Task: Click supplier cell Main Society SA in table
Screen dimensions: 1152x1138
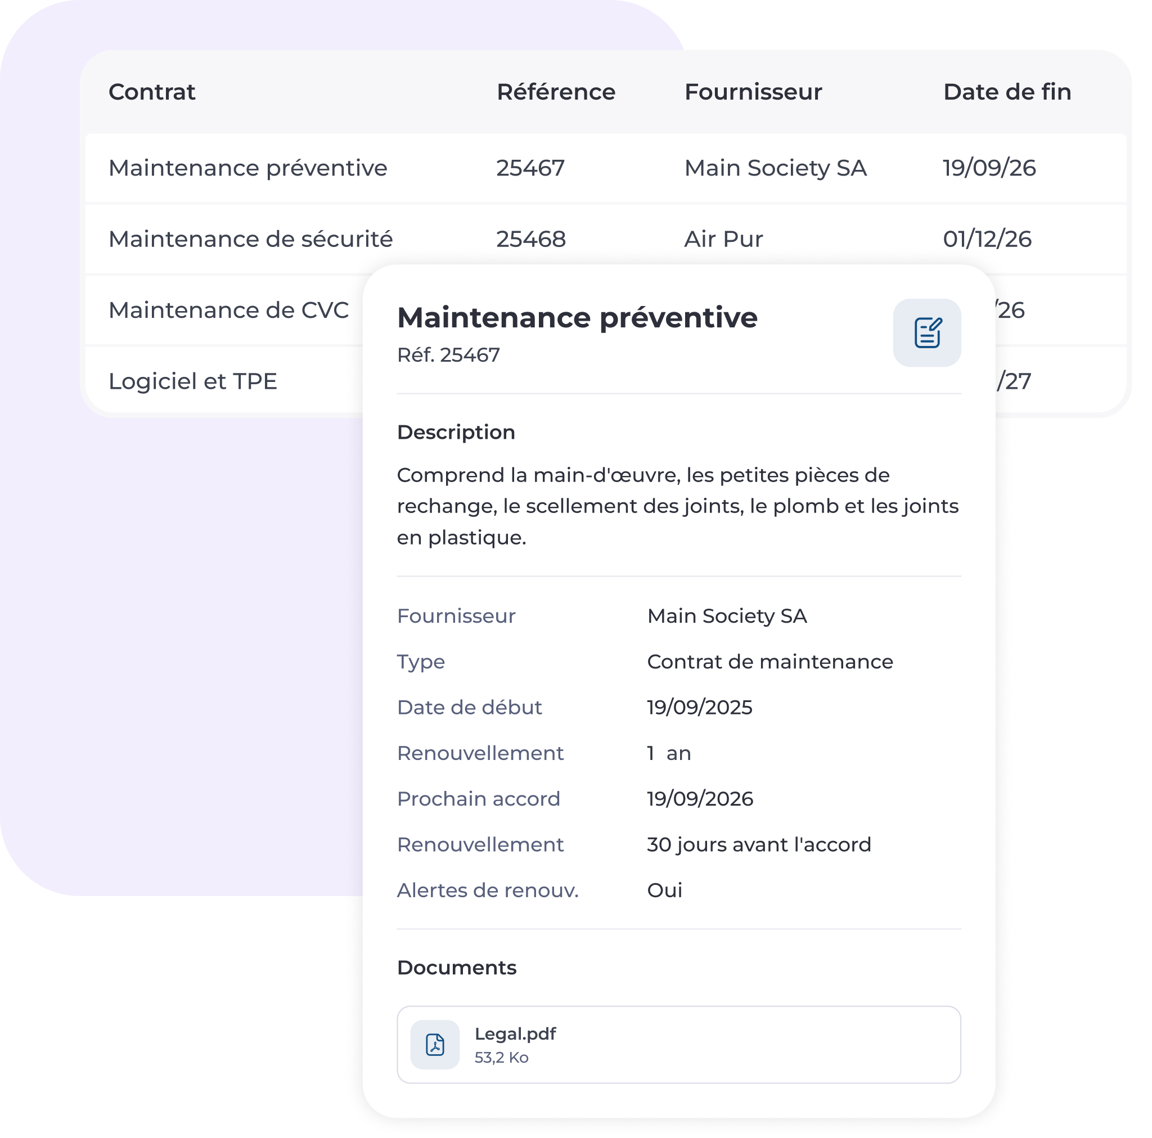Action: point(775,168)
